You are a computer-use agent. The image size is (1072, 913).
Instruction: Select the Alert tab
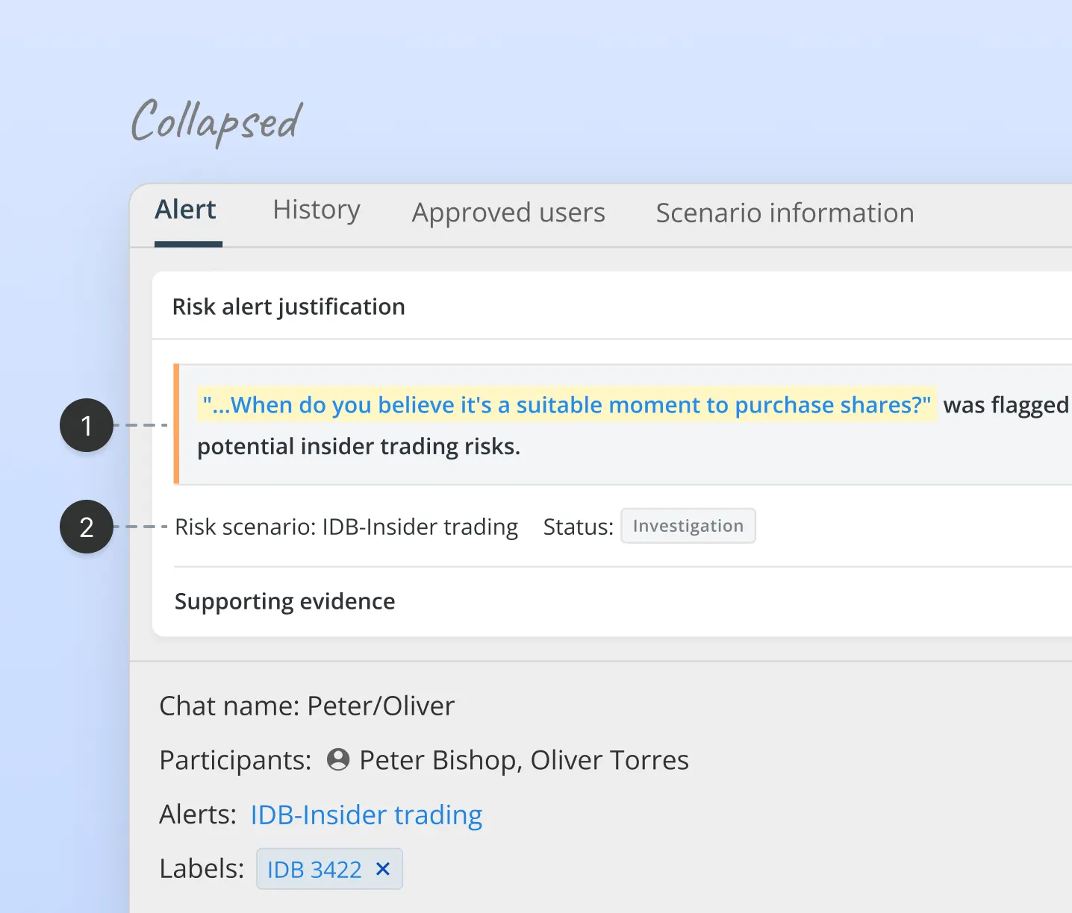pos(186,211)
